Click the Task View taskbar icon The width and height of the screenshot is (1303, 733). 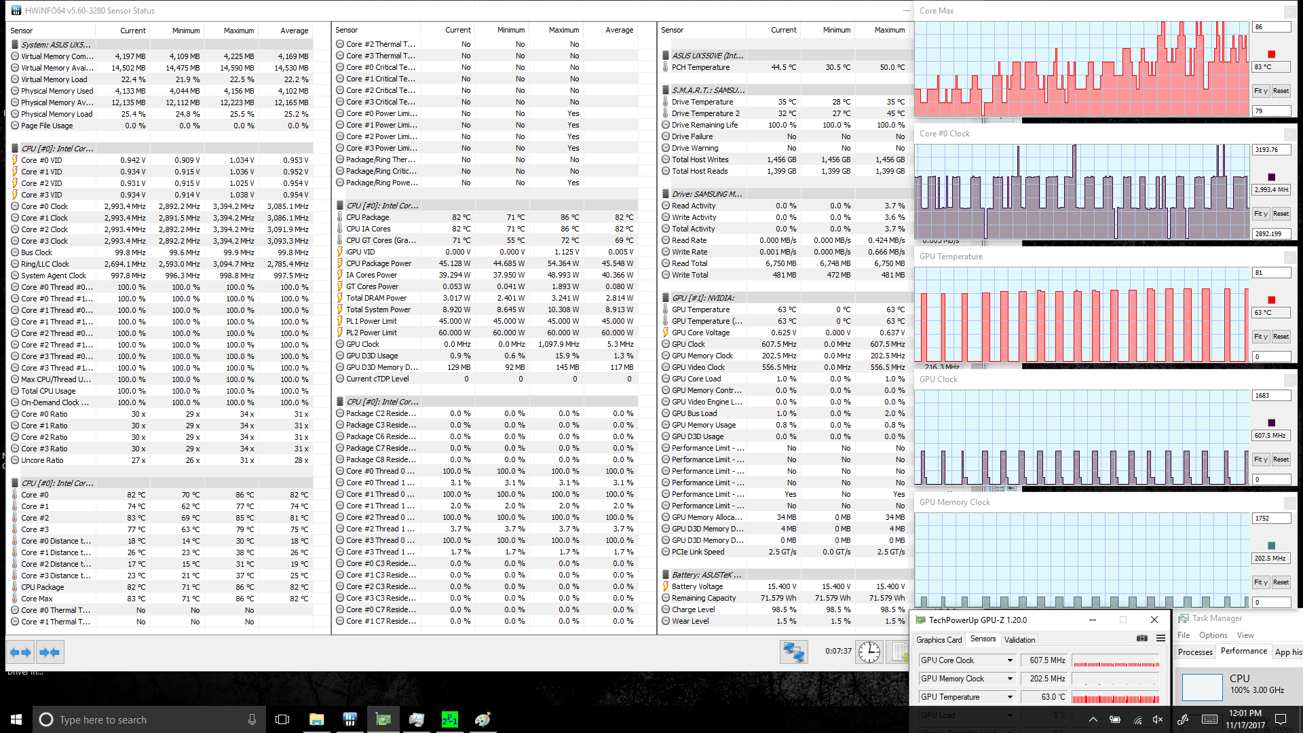[x=282, y=719]
